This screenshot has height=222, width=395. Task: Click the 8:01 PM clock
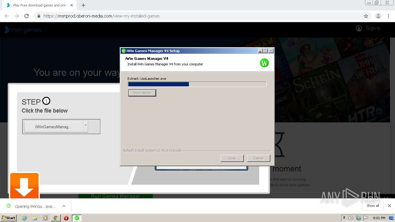(379, 218)
